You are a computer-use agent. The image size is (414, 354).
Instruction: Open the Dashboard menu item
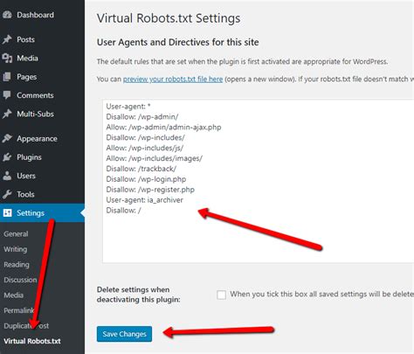pyautogui.click(x=42, y=15)
